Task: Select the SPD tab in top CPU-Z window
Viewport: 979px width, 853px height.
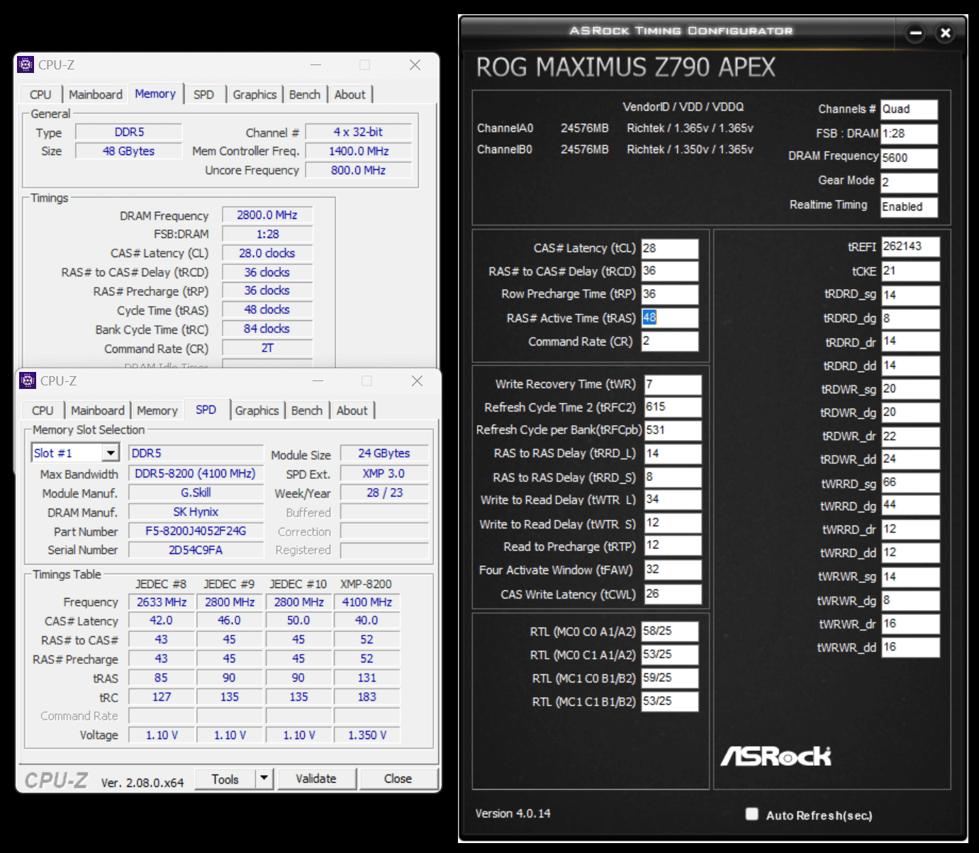Action: 203,94
